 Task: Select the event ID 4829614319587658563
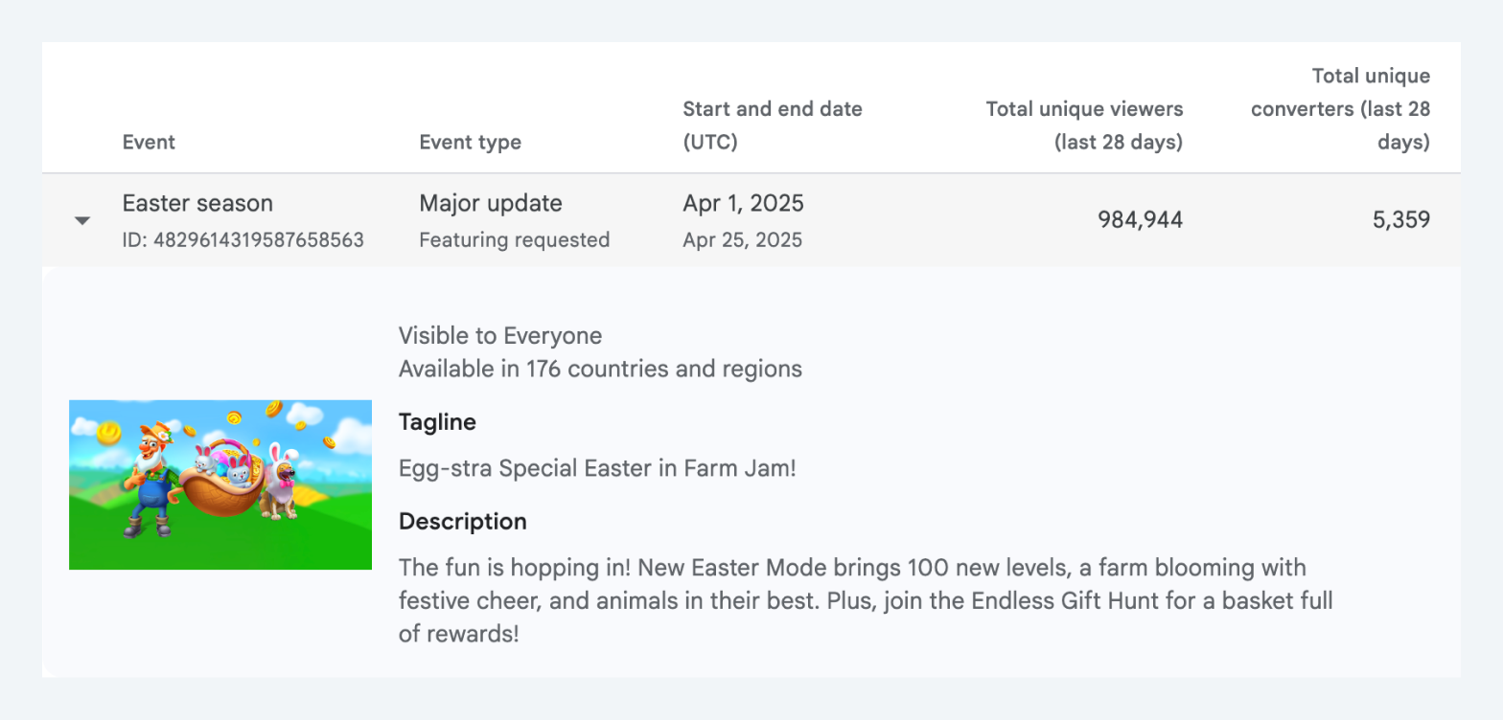[243, 240]
